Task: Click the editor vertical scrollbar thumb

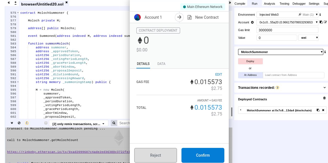Action: click(x=231, y=112)
